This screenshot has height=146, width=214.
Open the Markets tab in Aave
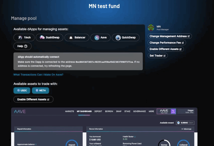70,111
